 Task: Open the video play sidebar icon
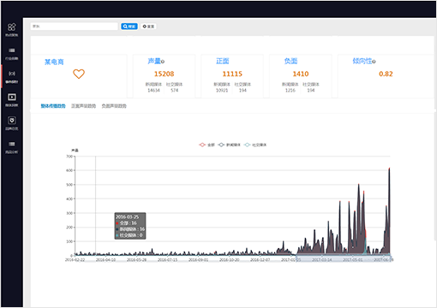(12, 97)
